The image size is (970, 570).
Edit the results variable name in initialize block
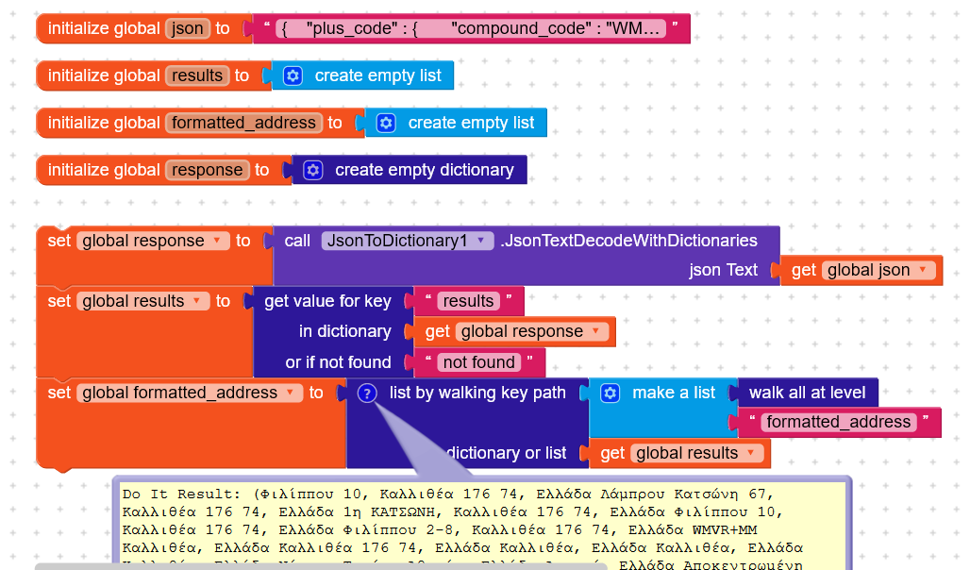(197, 75)
